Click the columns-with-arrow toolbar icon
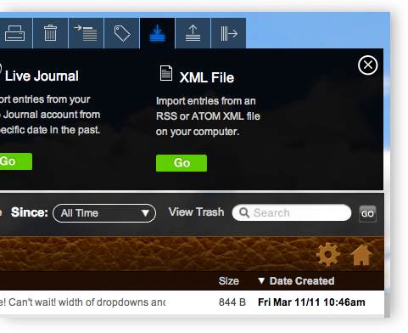This screenshot has height=333, width=408. click(x=228, y=33)
